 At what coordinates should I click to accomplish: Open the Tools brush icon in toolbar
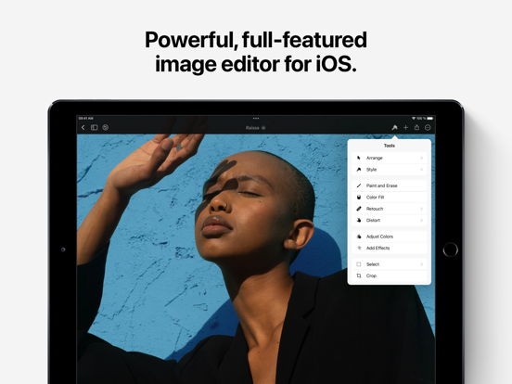click(394, 128)
